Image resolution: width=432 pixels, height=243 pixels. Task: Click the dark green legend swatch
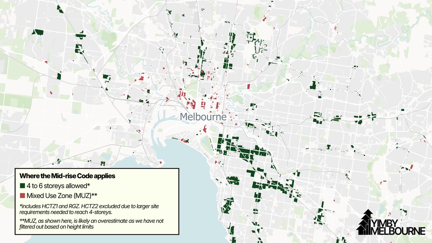22,186
